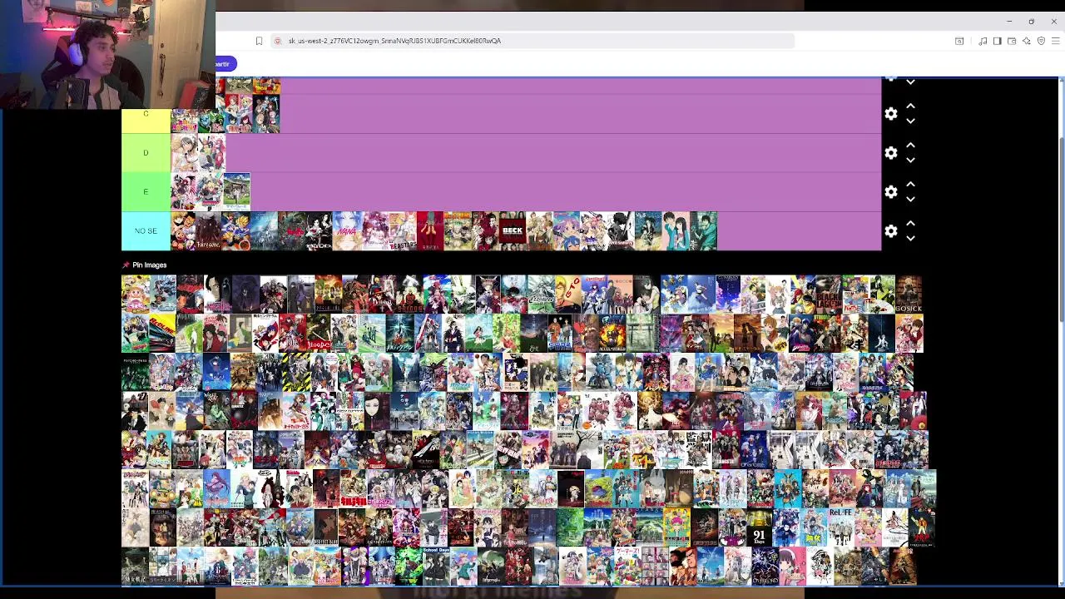
Task: Select the Drifters poster in image pool
Action: tap(705, 528)
